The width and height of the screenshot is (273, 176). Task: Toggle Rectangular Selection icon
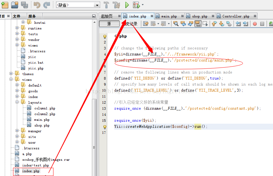click(x=205, y=24)
